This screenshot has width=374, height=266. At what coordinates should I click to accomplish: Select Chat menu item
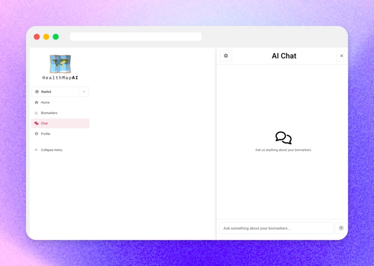click(x=60, y=123)
